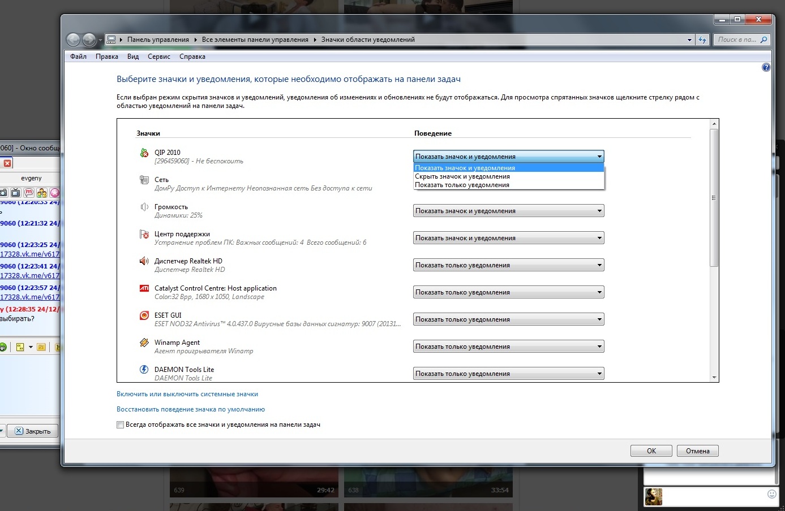The width and height of the screenshot is (785, 511).
Task: Click the ESET GUI icon
Action: pos(144,315)
